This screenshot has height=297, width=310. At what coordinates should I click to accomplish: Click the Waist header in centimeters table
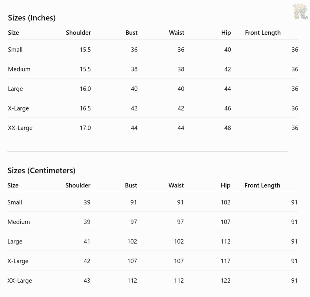tap(176, 185)
